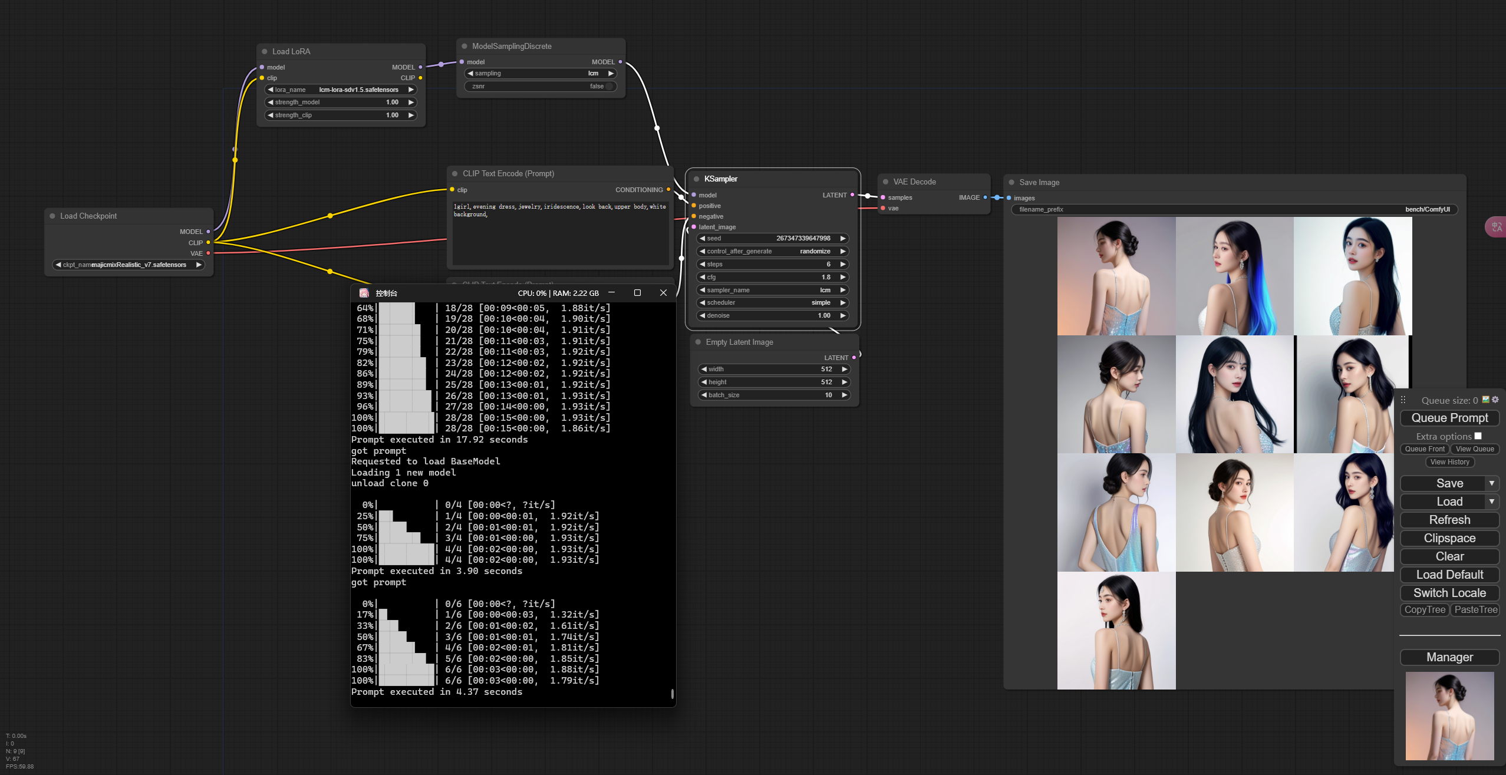Open the Save dropdown arrow
Screen dimensions: 1506x775
coord(1491,483)
